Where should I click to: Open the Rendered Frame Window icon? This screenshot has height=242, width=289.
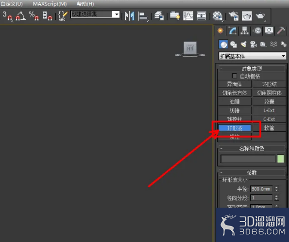(247, 16)
